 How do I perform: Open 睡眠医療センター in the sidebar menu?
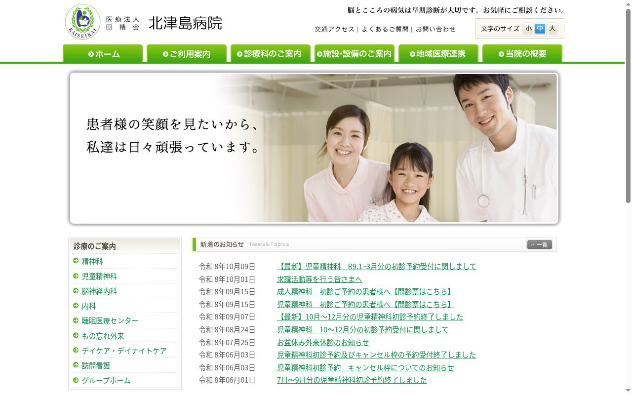pyautogui.click(x=110, y=320)
